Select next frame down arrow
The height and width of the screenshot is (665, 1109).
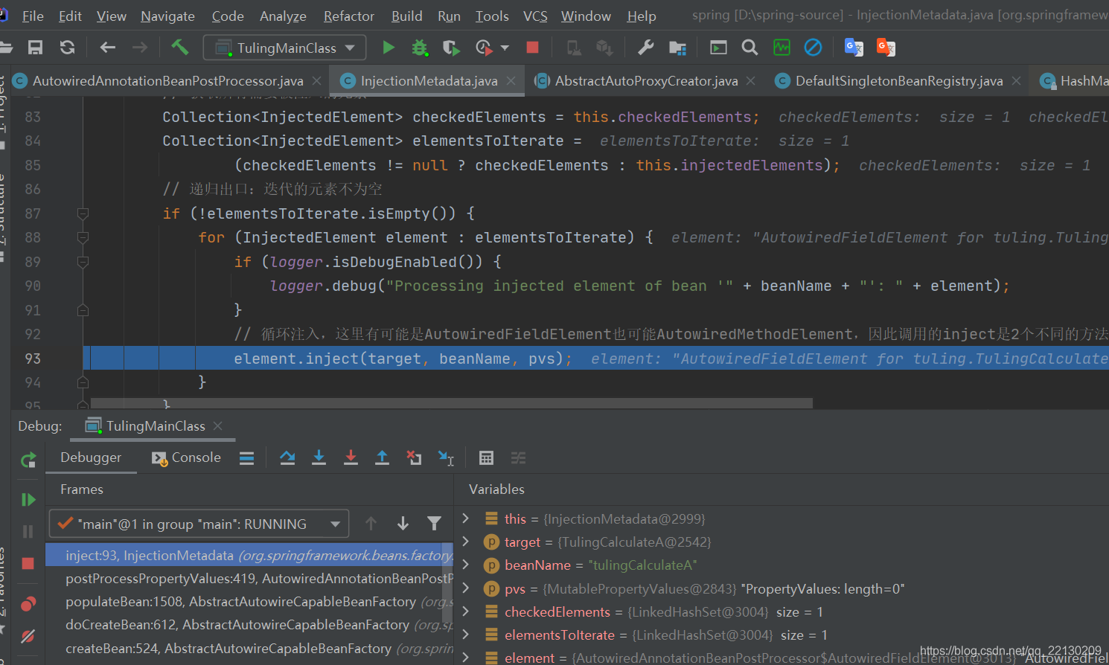point(403,524)
